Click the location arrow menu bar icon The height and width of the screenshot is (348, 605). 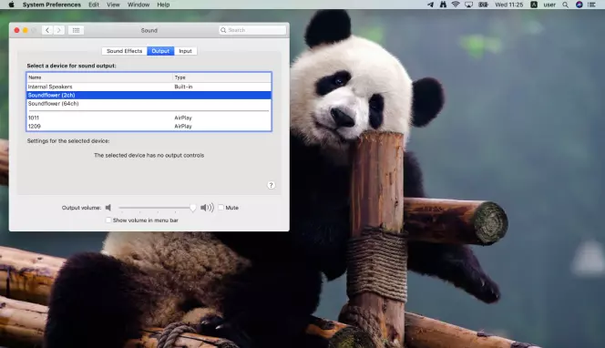pos(431,5)
